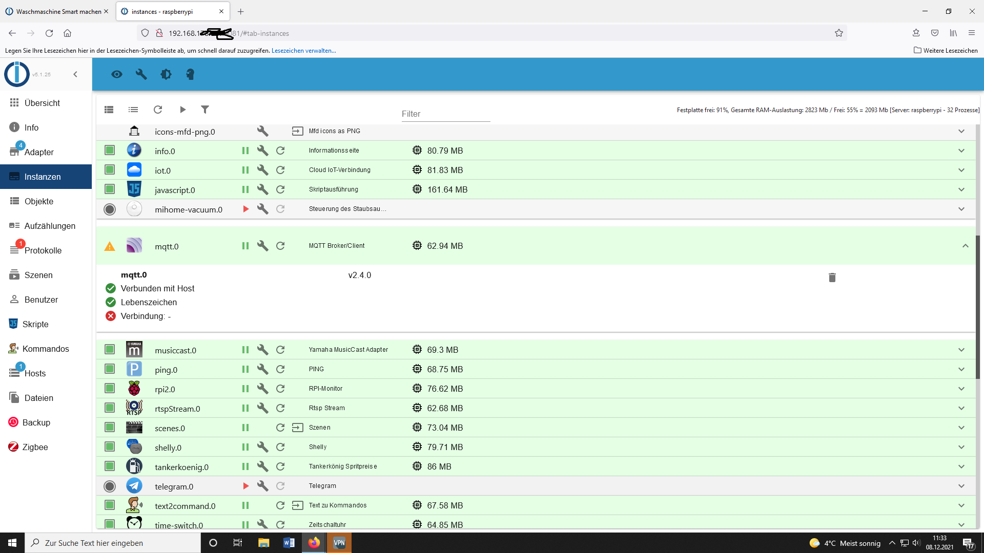This screenshot has width=984, height=553.
Task: Open the filter funnel icon
Action: 205,110
